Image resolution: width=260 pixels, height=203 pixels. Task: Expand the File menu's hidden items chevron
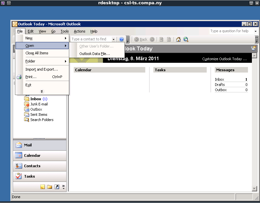42,91
